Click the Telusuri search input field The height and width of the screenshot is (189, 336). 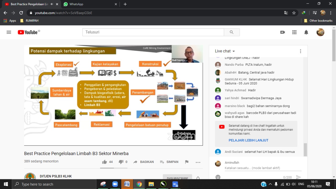point(153,32)
